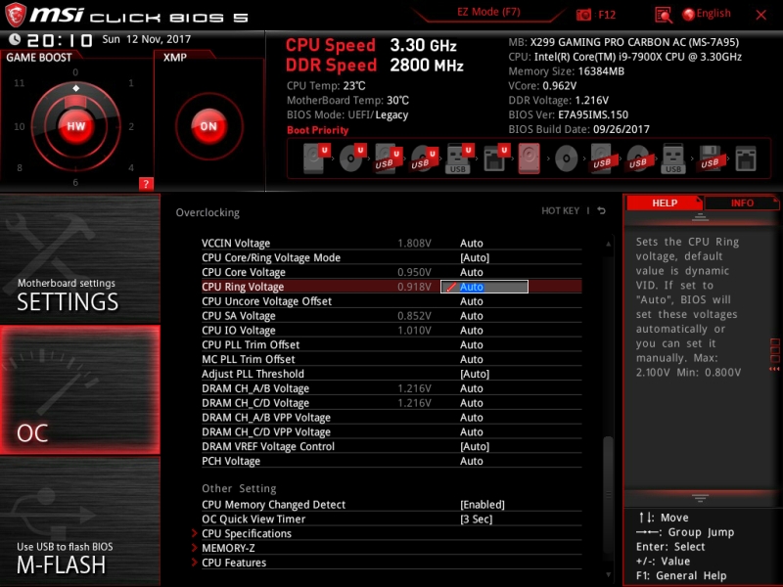
Task: Open CPU Memory Changed Detect [Enabled] dropdown
Action: pos(483,505)
